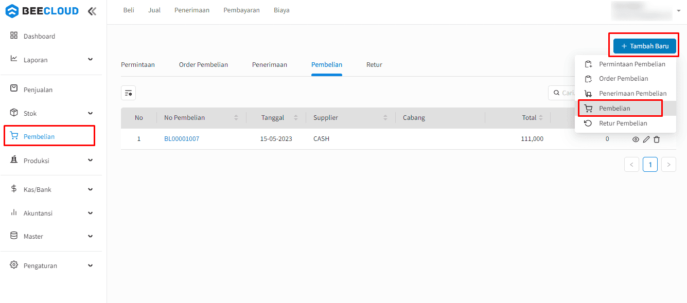The width and height of the screenshot is (687, 303).
Task: Click Pembayaran in the top navigation
Action: click(x=241, y=10)
